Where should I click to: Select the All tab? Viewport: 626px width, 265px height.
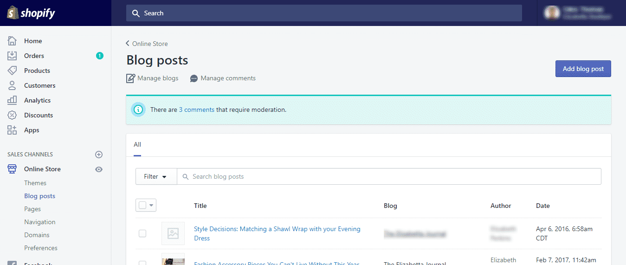(137, 145)
